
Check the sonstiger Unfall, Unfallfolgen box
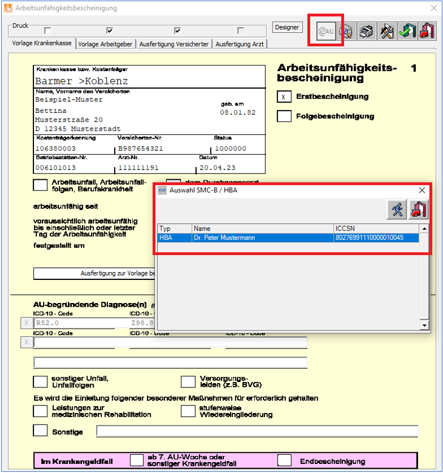(40, 381)
